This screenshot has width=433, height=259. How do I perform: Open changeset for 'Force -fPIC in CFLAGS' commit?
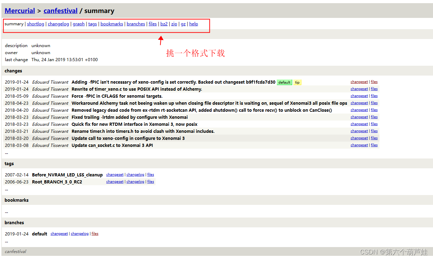click(359, 96)
